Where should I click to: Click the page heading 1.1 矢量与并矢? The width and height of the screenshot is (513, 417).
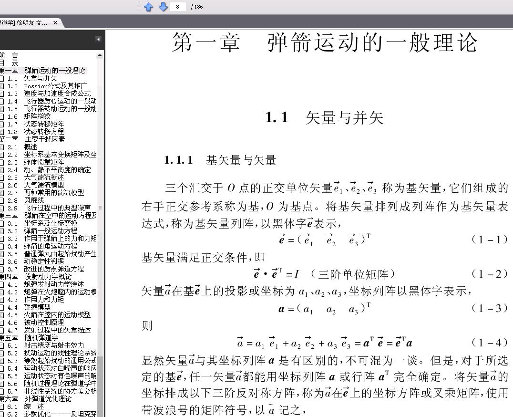[324, 117]
